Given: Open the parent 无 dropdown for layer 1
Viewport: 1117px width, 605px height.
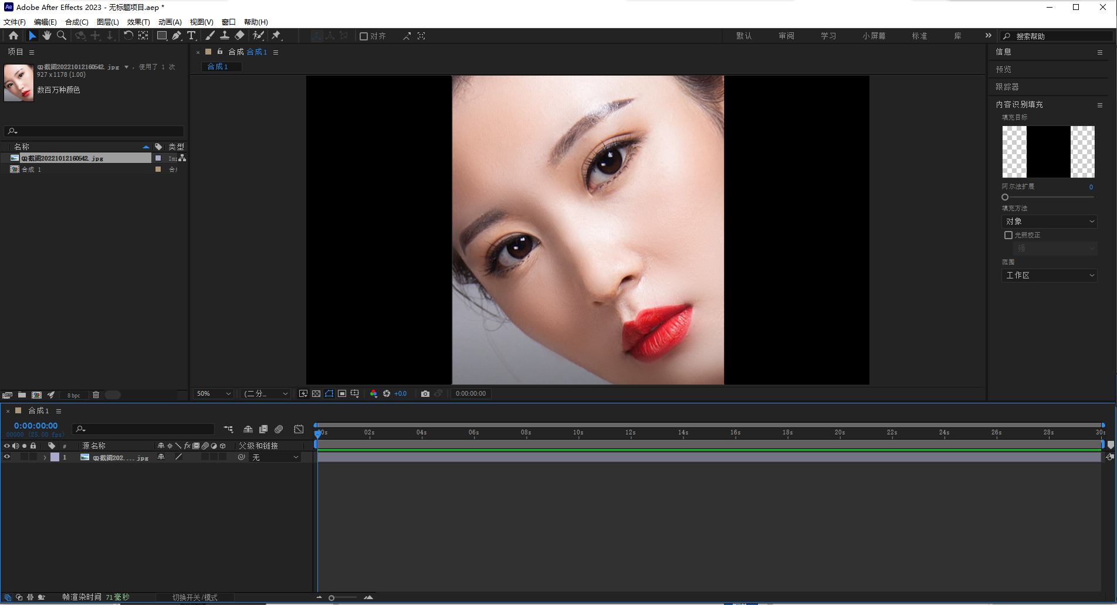Looking at the screenshot, I should coord(275,457).
